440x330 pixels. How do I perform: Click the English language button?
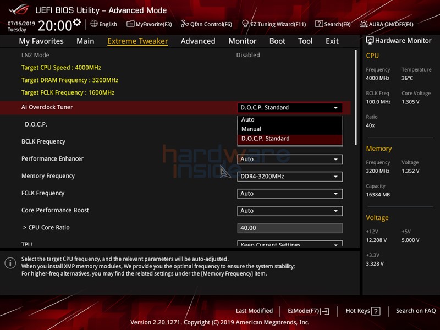104,24
